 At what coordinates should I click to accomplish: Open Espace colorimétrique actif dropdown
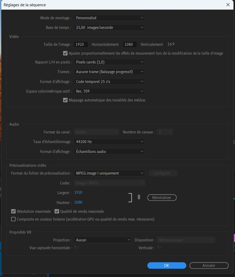point(109,91)
